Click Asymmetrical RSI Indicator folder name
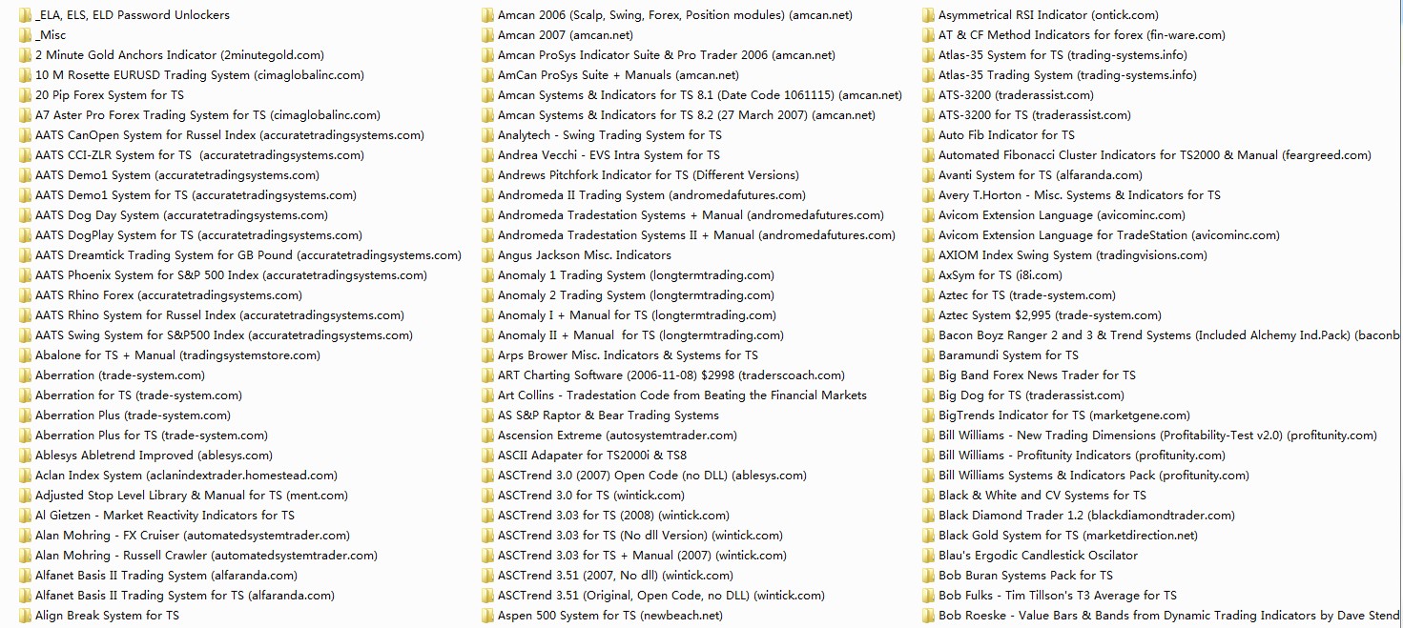 [1048, 15]
